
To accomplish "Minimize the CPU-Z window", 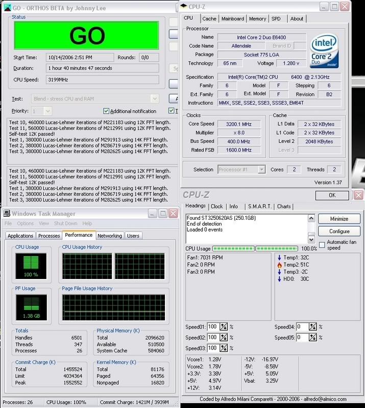I will pyautogui.click(x=324, y=7).
